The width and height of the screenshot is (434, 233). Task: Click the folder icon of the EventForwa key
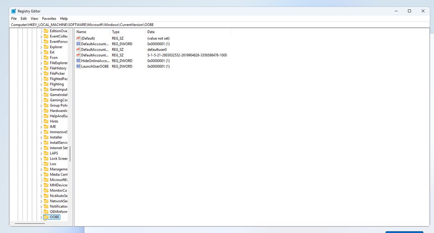tap(46, 42)
